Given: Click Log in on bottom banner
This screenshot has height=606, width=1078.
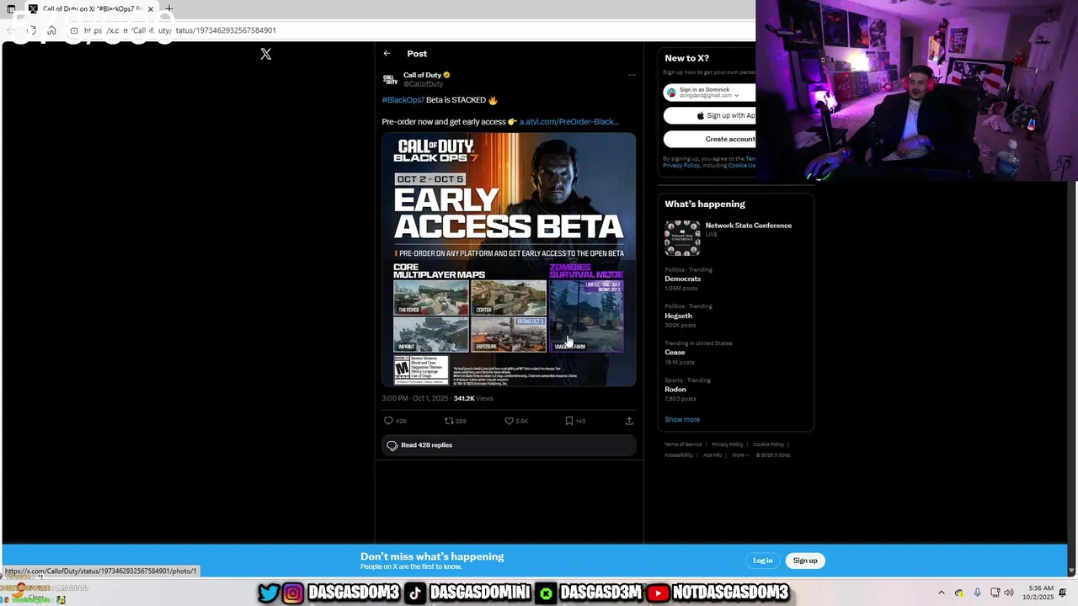Looking at the screenshot, I should click(x=762, y=561).
